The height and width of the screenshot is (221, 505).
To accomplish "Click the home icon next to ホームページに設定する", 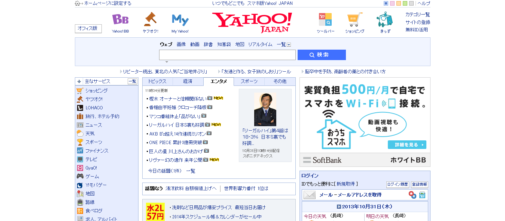I will click(77, 3).
